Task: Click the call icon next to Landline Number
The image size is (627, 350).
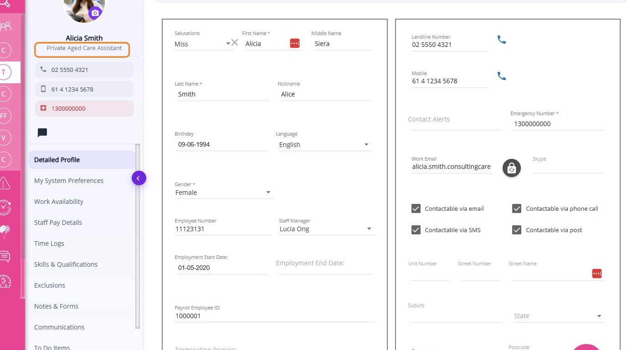Action: point(502,40)
